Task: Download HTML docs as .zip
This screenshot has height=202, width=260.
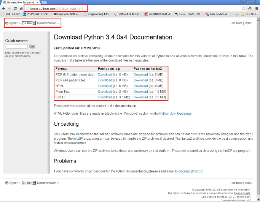Action: (x=105, y=86)
